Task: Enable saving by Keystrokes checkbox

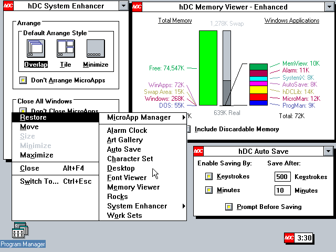Action: point(209,176)
